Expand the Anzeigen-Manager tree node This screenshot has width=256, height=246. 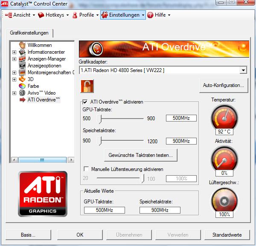pyautogui.click(x=15, y=59)
